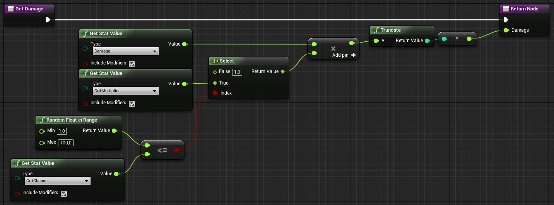Select the Truncate node title
This screenshot has width=554, height=205.
(390, 30)
